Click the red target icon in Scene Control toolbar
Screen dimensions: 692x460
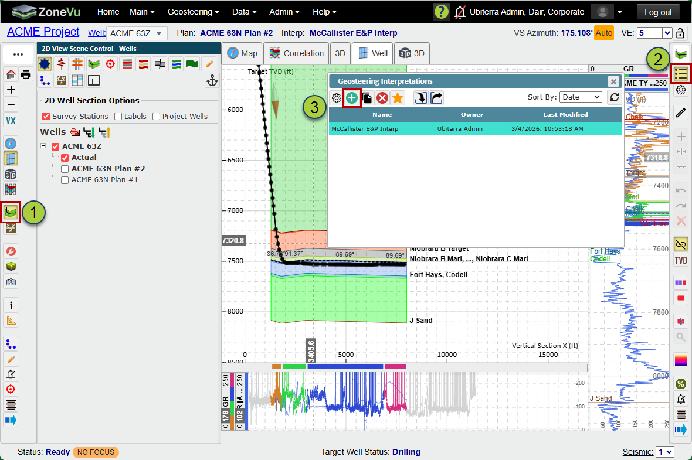tap(110, 64)
